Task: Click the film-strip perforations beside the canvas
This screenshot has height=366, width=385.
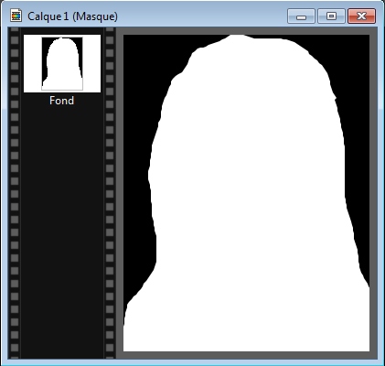Action: coord(110,193)
